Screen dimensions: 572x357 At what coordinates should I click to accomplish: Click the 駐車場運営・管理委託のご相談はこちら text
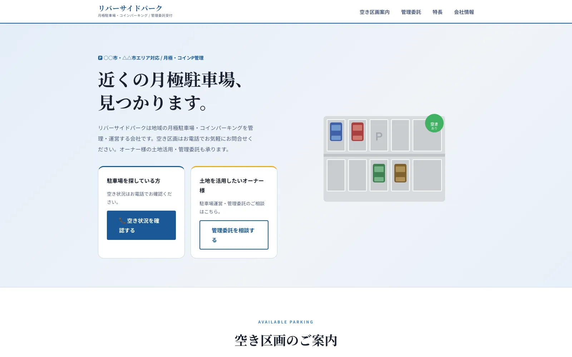pos(232,208)
